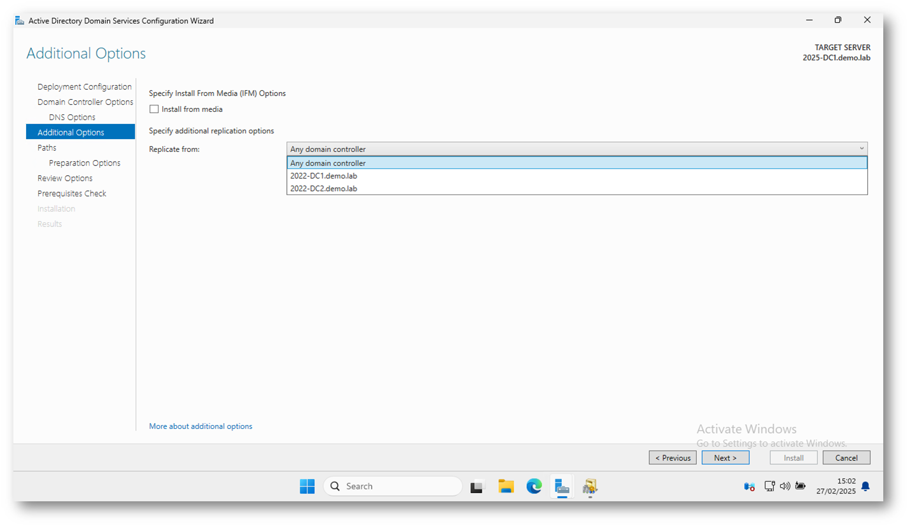Go to the Deployment Configuration step
This screenshot has width=910, height=528.
tap(85, 87)
